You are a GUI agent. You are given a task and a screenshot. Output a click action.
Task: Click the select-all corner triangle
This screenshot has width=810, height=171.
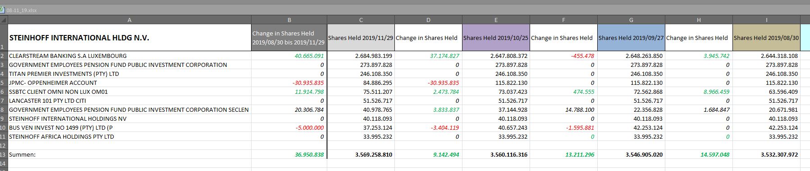point(4,20)
